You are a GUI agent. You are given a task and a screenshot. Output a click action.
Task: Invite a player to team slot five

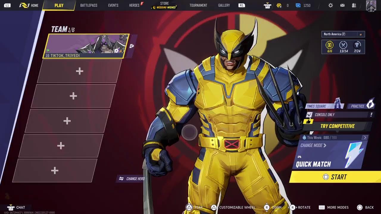(x=61, y=146)
